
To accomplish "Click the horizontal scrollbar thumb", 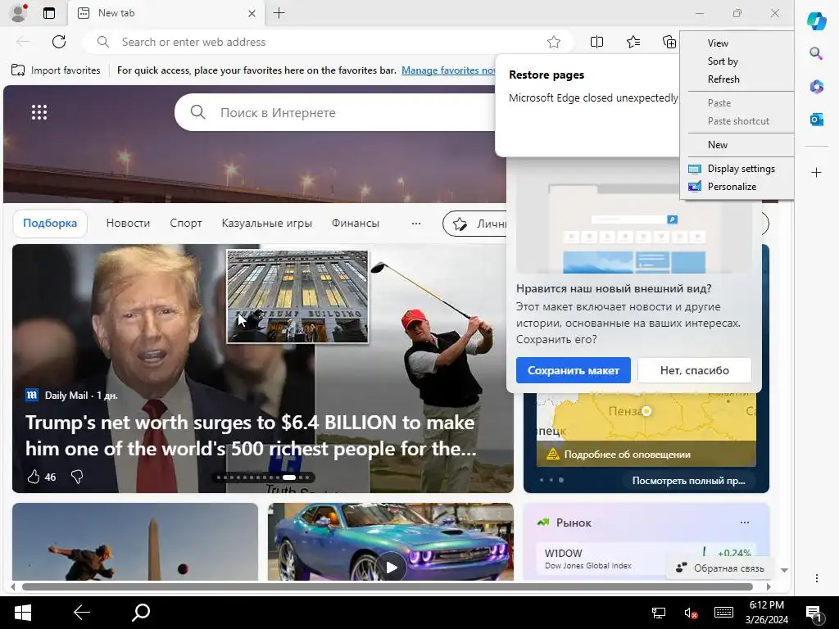I will click(388, 586).
